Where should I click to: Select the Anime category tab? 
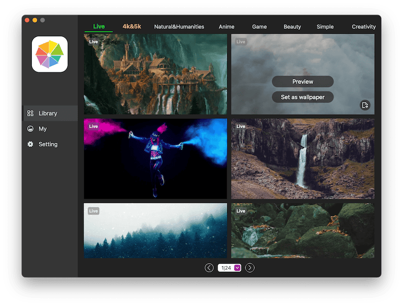226,27
